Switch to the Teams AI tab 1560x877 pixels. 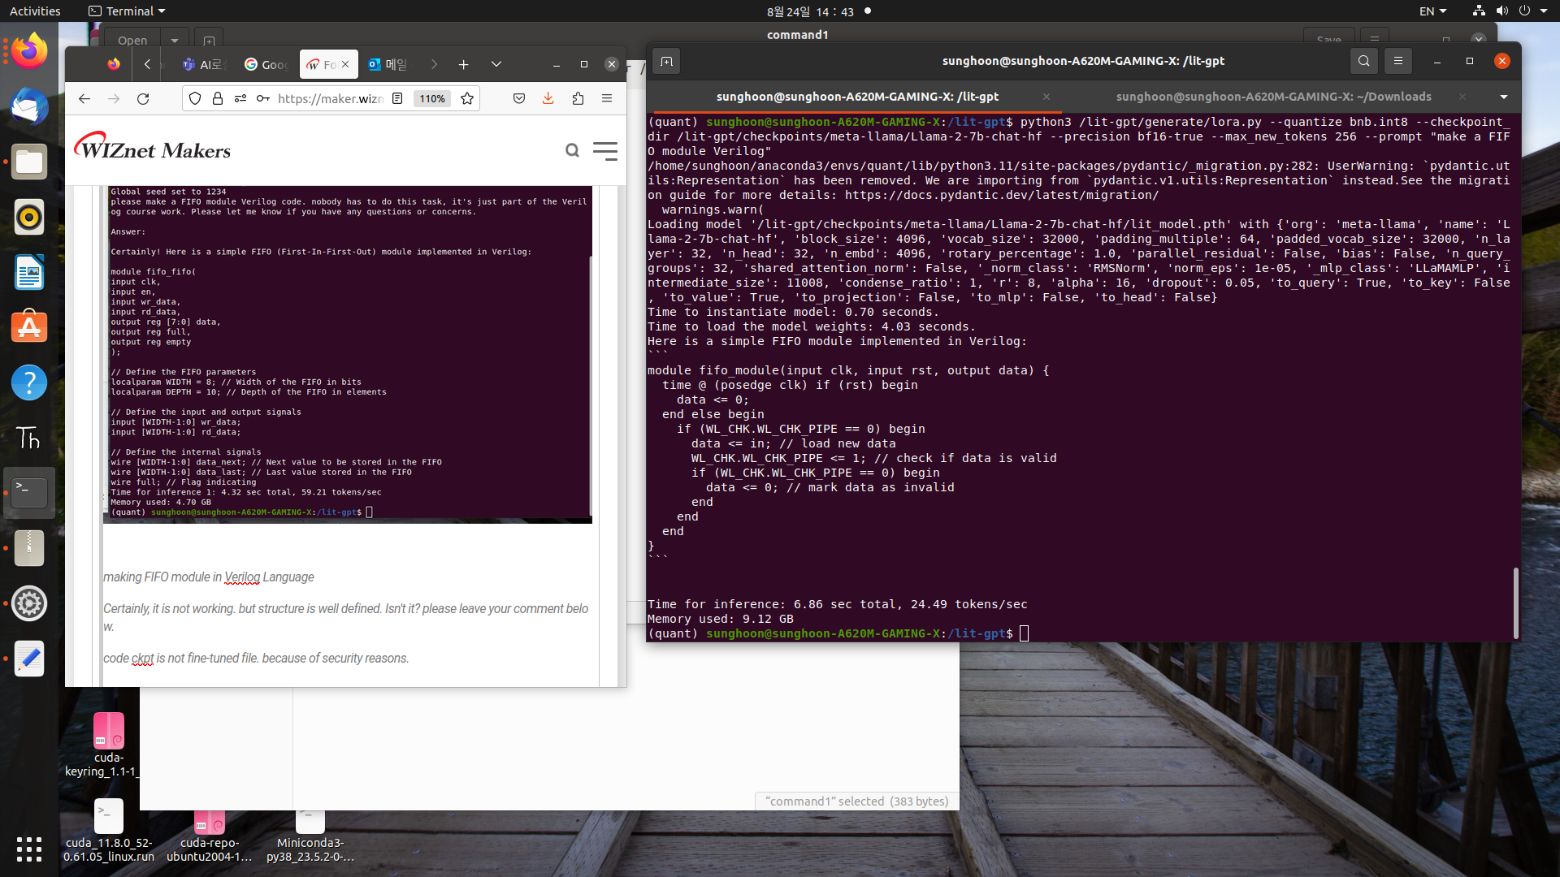pos(205,64)
